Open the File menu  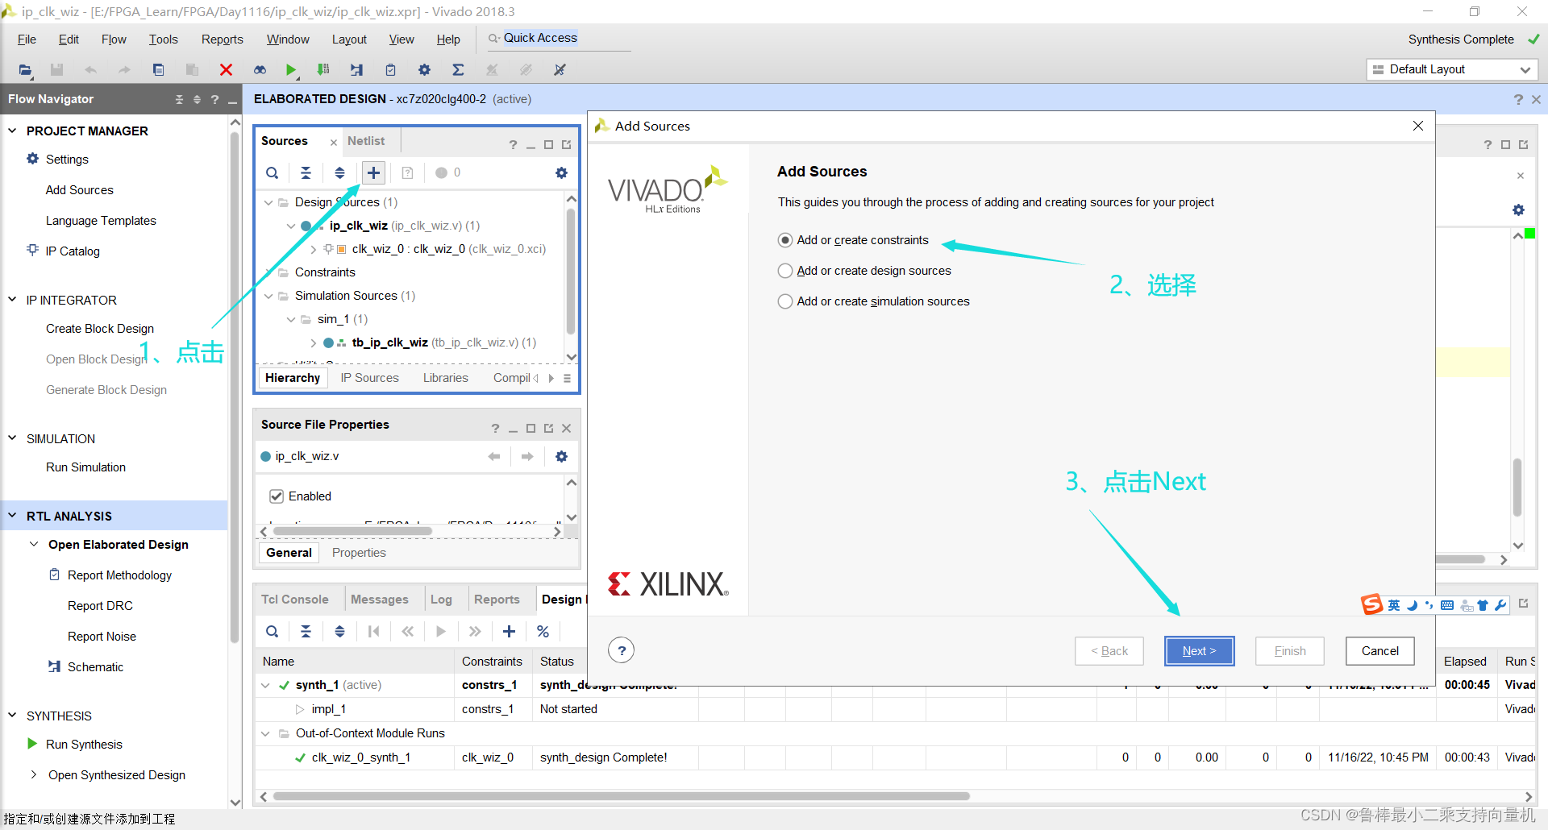tap(27, 39)
